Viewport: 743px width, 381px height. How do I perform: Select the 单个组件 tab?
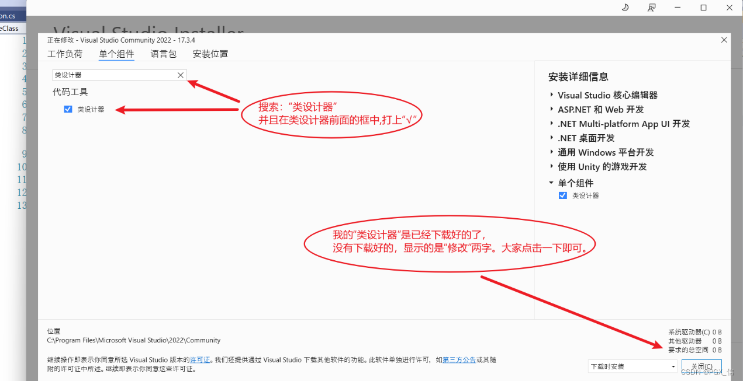click(116, 54)
